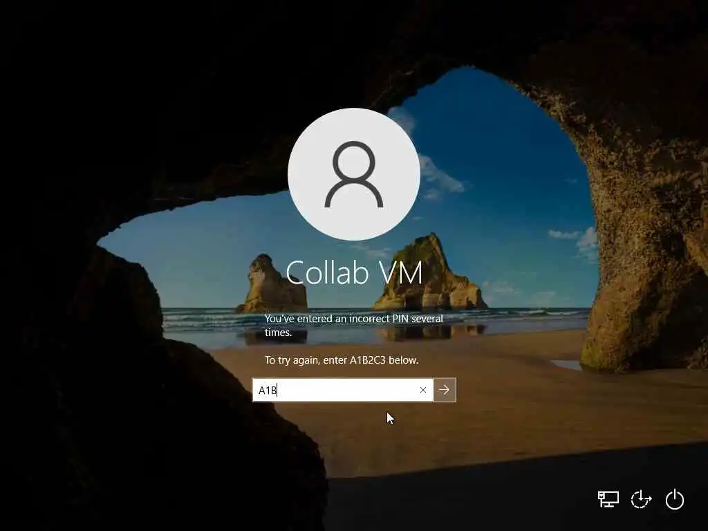Viewport: 708px width, 531px height.
Task: Open the power options icon
Action: pos(675,499)
